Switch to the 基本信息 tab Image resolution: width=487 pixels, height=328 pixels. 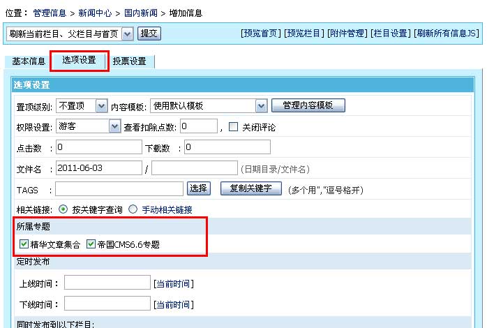coord(29,61)
